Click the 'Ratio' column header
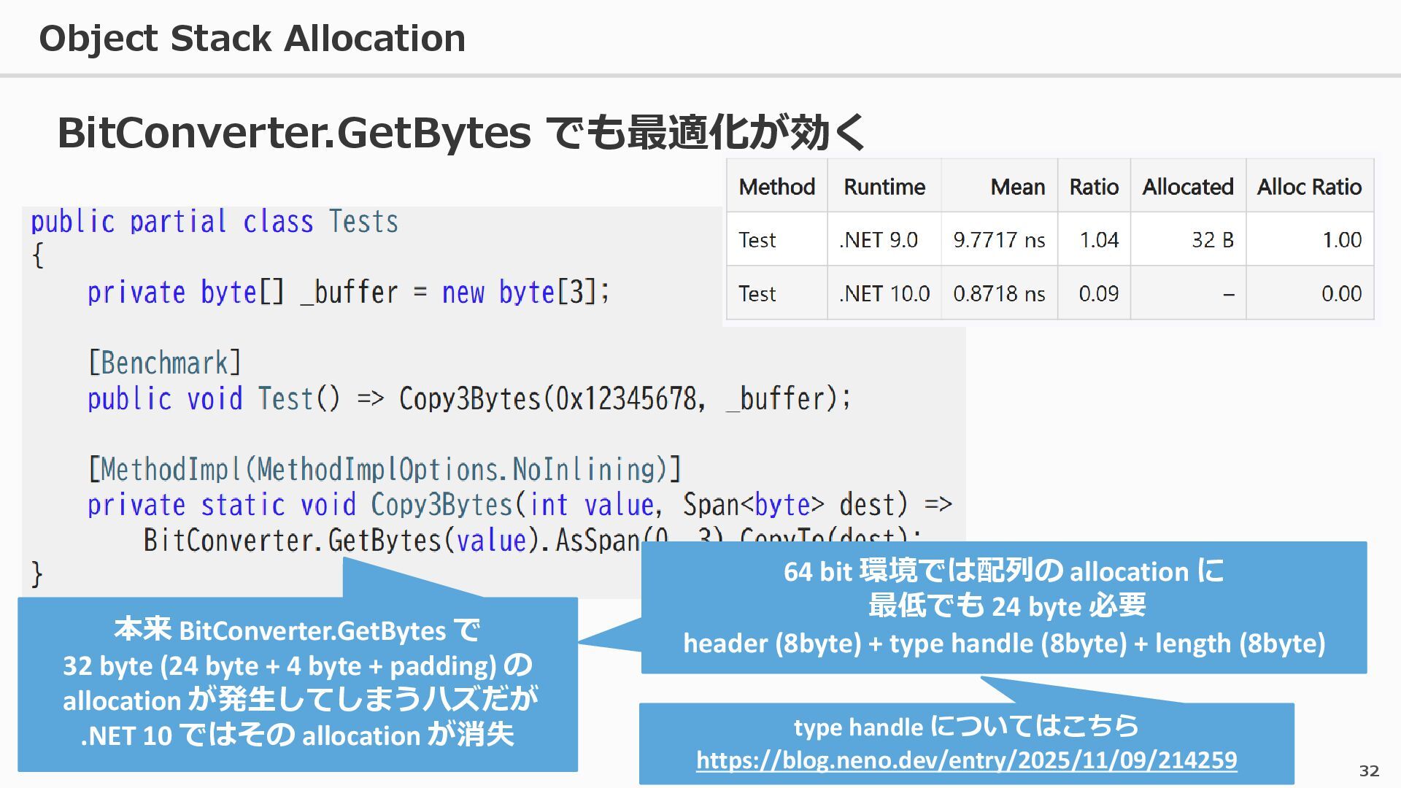Viewport: 1401px width, 788px height. (x=1093, y=187)
